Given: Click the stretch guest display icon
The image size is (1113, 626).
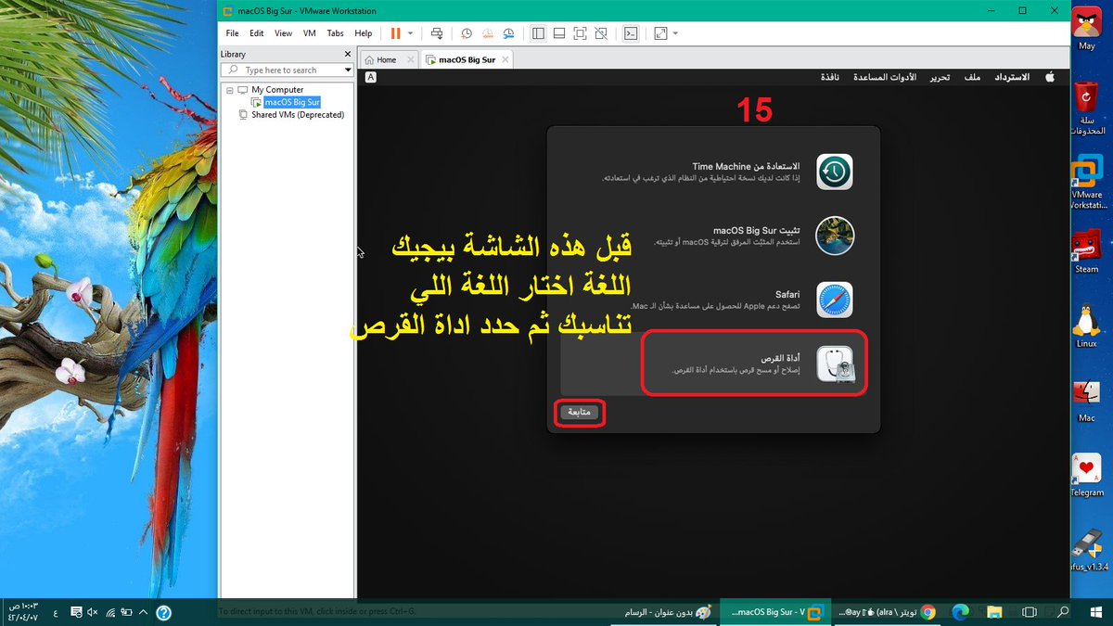Looking at the screenshot, I should pos(660,33).
